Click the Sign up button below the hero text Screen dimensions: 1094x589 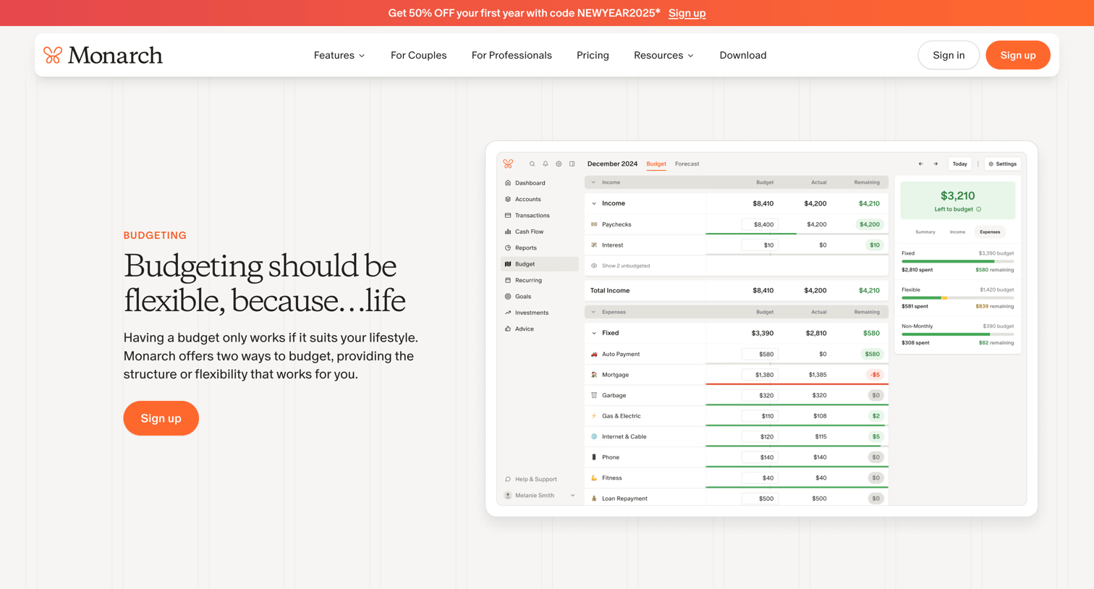click(x=161, y=418)
